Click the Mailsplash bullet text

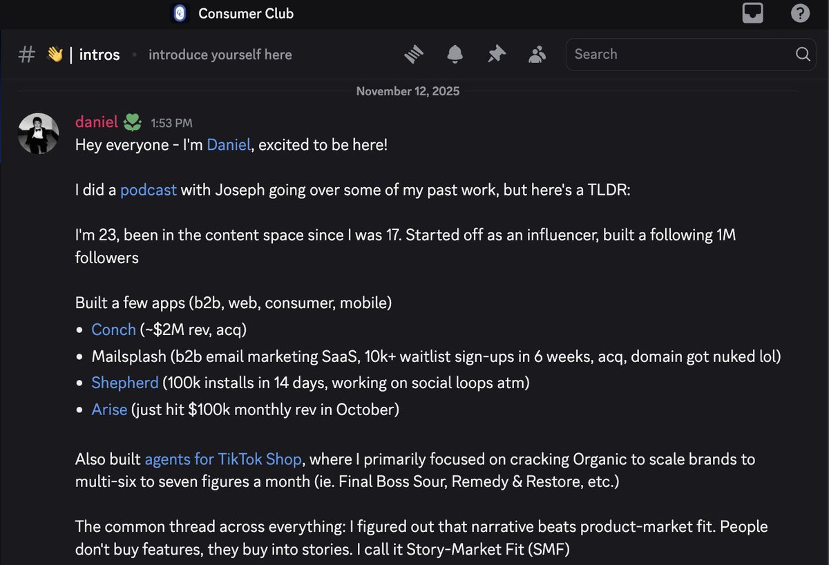coord(437,356)
